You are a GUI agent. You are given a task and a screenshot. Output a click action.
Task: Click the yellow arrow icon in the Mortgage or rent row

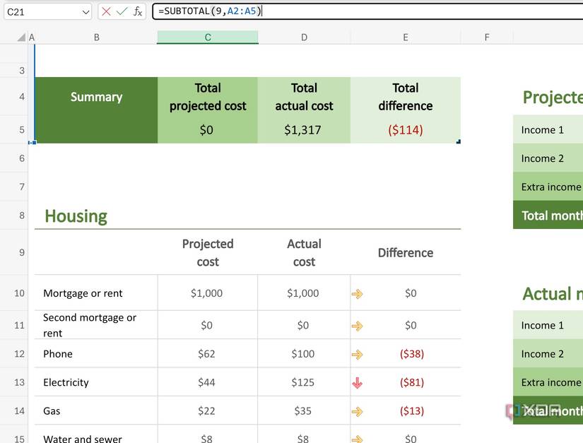[x=357, y=294]
